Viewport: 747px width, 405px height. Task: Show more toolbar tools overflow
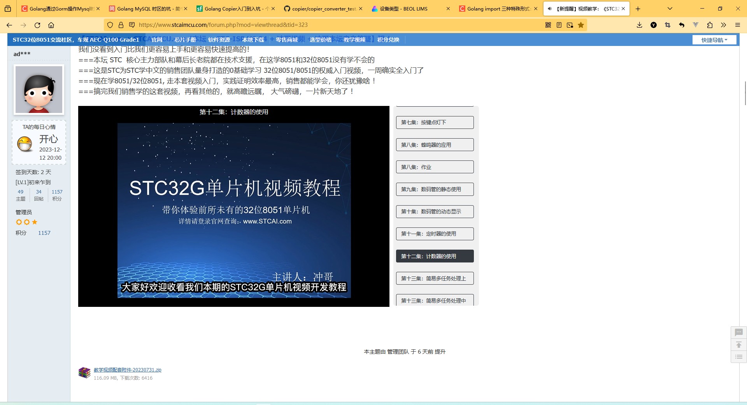point(723,25)
